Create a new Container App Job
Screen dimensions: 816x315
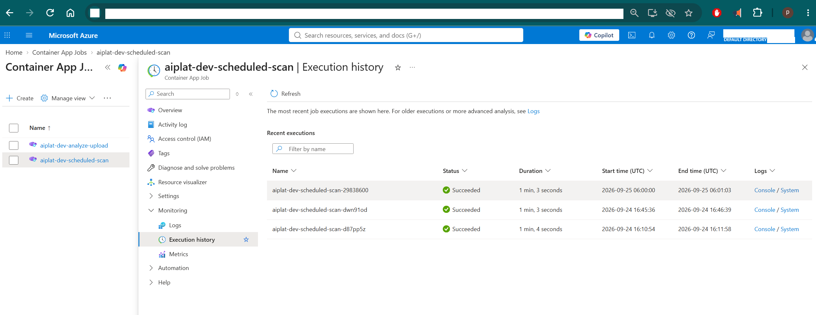click(20, 98)
